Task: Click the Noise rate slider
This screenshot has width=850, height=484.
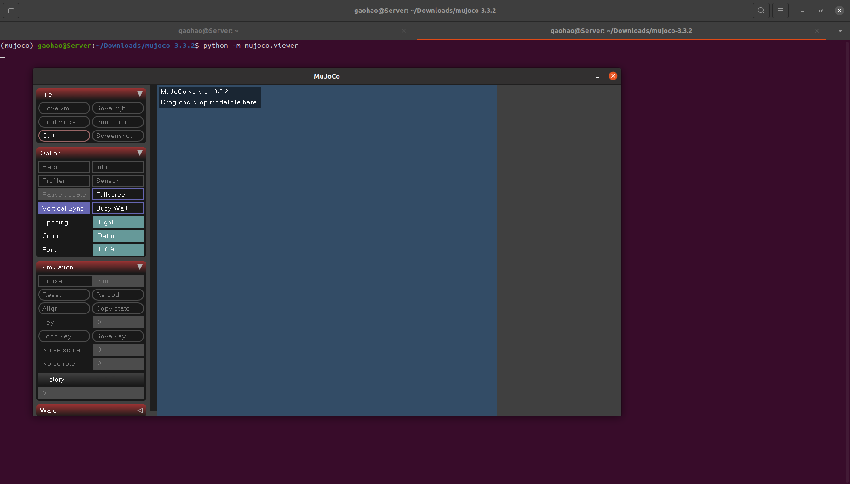Action: (x=119, y=364)
